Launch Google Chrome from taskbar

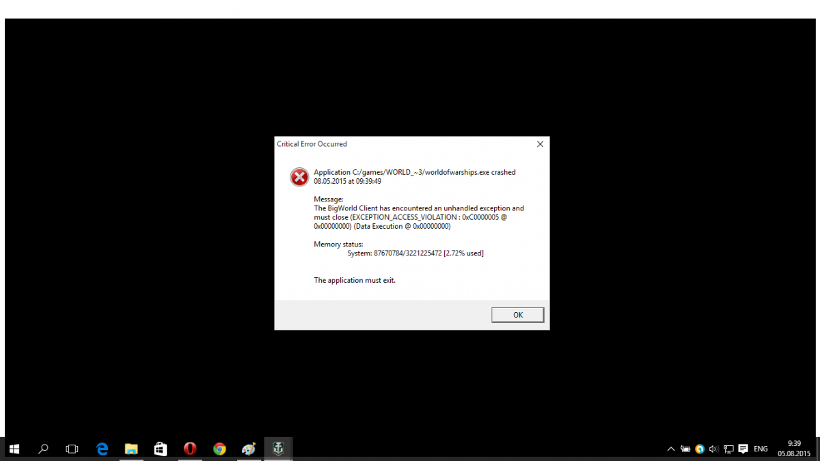click(219, 449)
